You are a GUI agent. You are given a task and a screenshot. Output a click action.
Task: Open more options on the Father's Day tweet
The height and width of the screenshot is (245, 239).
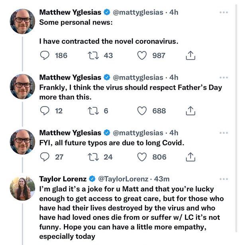[x=224, y=77]
